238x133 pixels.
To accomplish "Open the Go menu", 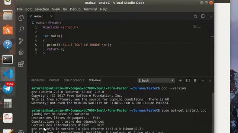I will (65, 9).
